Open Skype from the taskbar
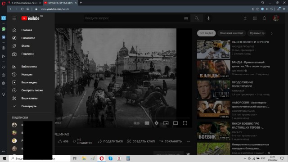Screen dimensions: 288x162 (x=110, y=158)
